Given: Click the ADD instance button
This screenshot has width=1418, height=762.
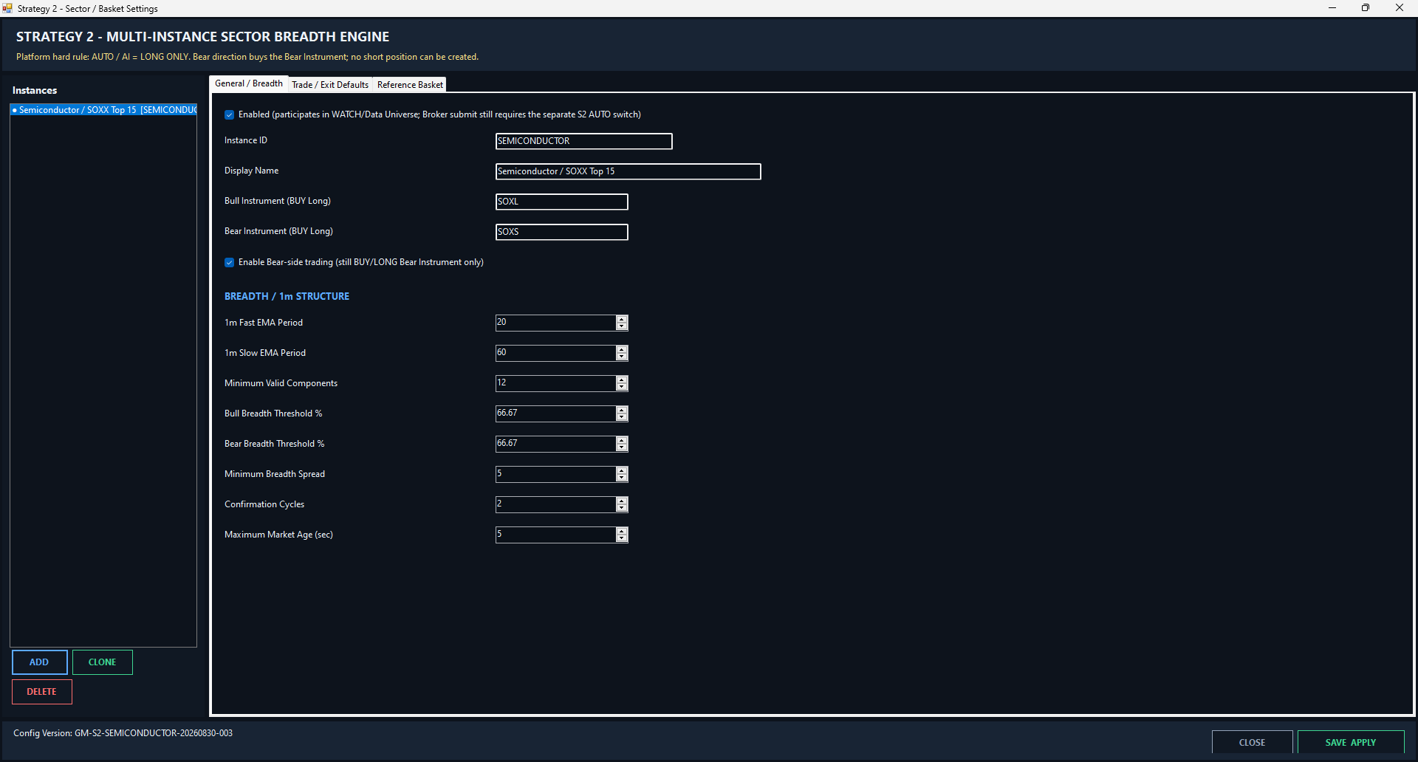Looking at the screenshot, I should (x=39, y=662).
